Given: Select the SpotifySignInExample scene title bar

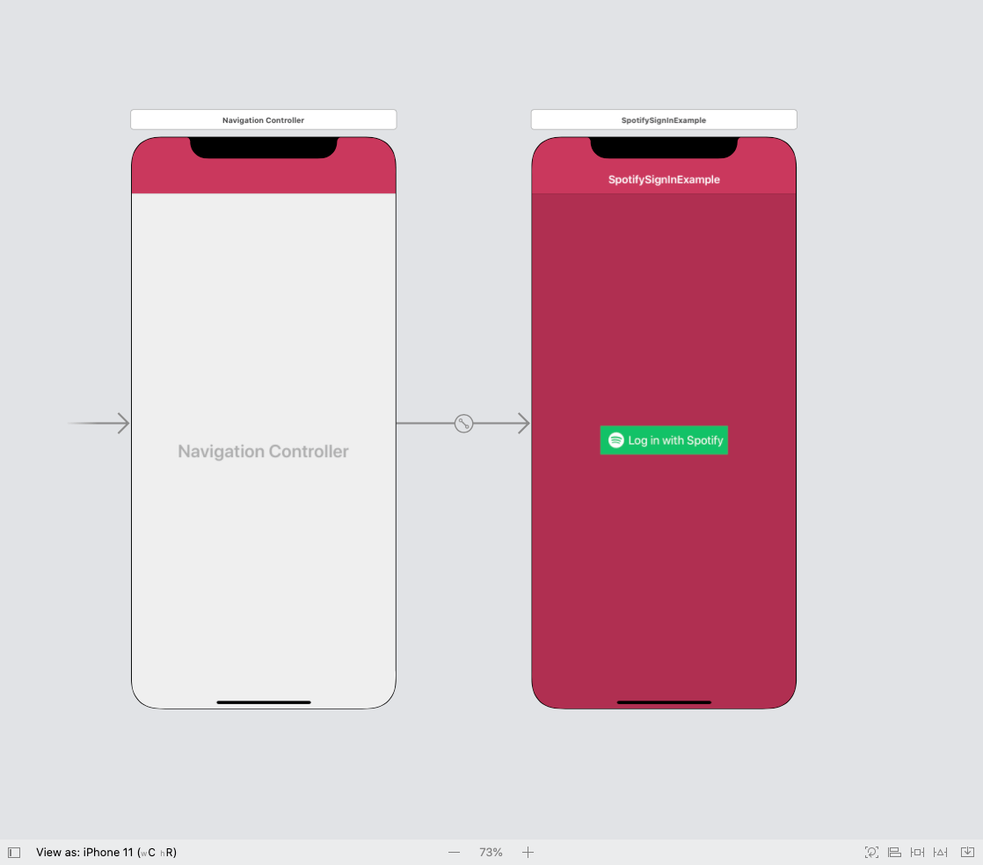Looking at the screenshot, I should (x=664, y=120).
